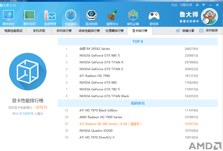Click the Weibo share icon
This screenshot has height=151, width=223.
coord(178,31)
